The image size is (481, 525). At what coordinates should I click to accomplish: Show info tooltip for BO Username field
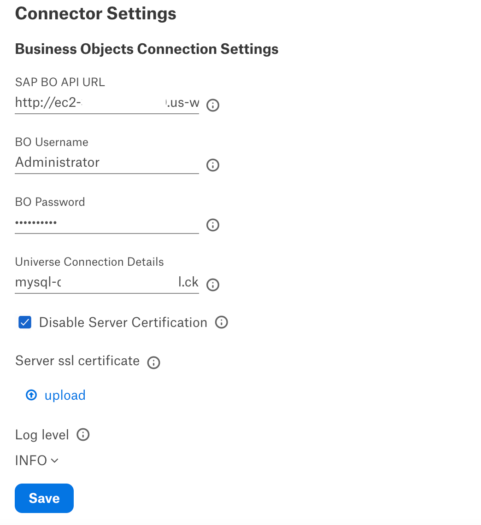point(213,165)
